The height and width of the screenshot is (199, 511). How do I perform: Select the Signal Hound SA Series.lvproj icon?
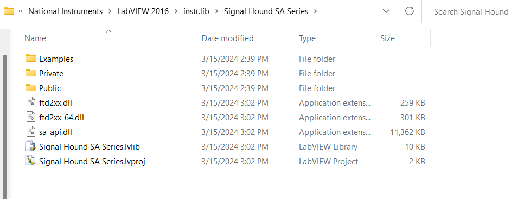[x=30, y=161]
